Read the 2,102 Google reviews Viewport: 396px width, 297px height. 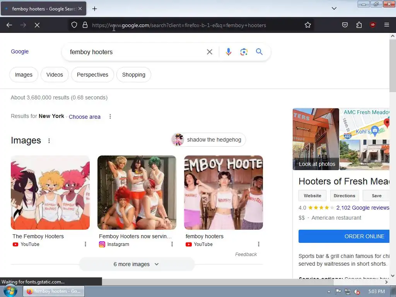pos(363,208)
